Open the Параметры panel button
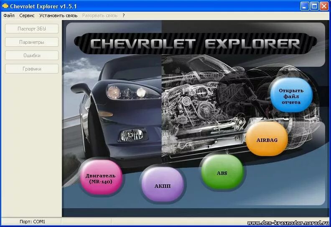 point(32,42)
